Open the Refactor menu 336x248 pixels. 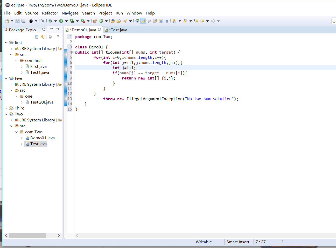pyautogui.click(x=50, y=13)
